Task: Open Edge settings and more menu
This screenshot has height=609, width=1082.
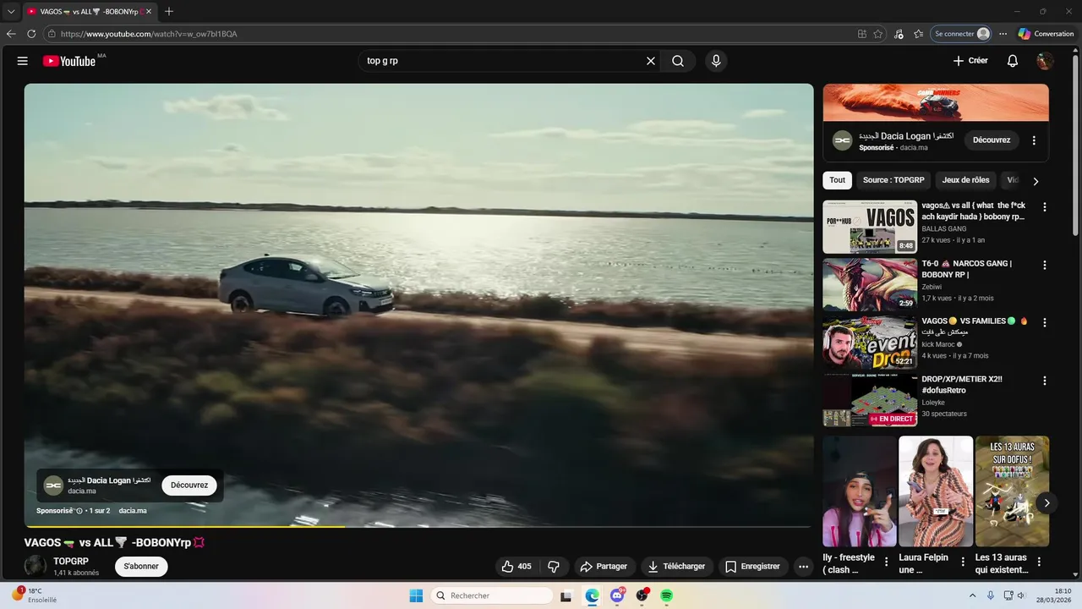Action: click(x=1003, y=34)
